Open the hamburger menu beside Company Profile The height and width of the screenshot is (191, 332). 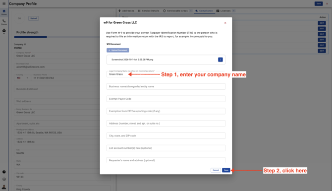(x=4, y=3)
